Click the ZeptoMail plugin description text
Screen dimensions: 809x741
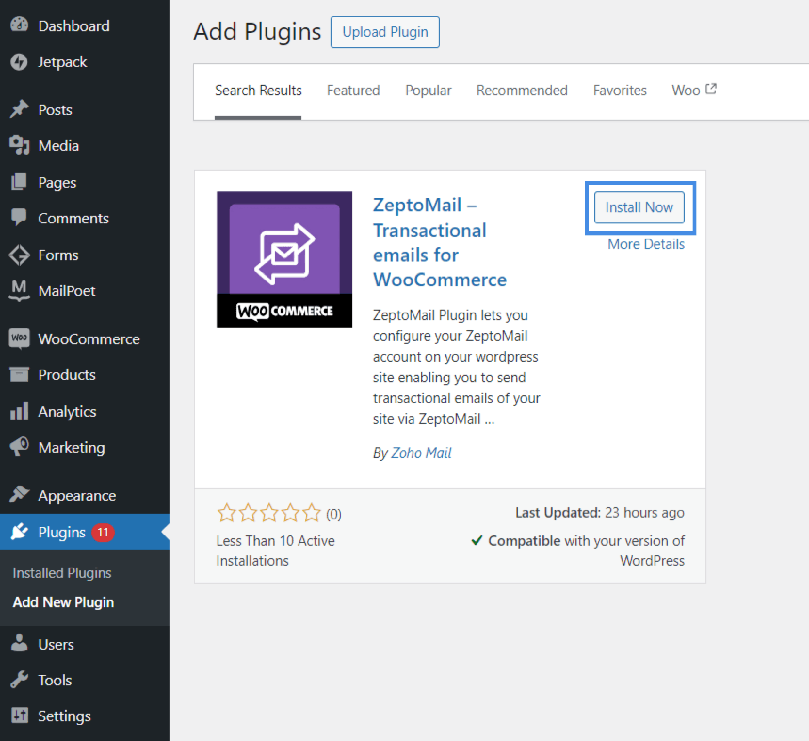[456, 367]
